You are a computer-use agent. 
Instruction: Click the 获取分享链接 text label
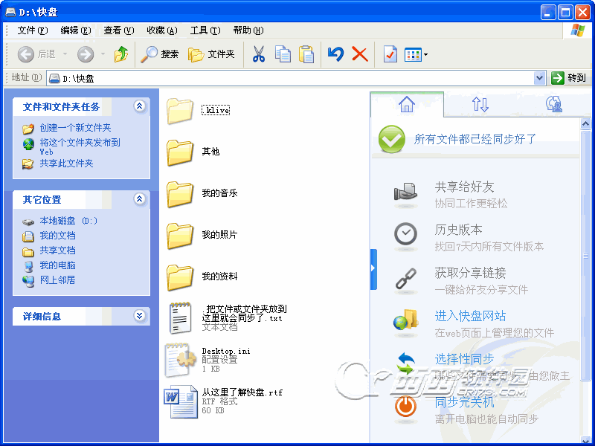click(x=470, y=273)
